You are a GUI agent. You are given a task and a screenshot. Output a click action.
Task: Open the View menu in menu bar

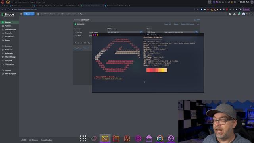(19, 2)
